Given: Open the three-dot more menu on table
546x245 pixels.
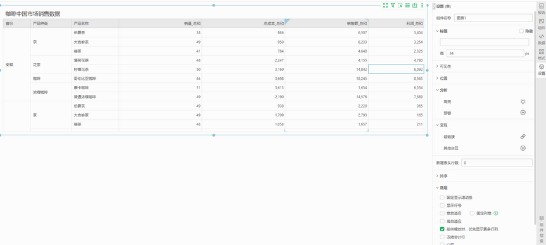Looking at the screenshot, I should coord(422,5).
